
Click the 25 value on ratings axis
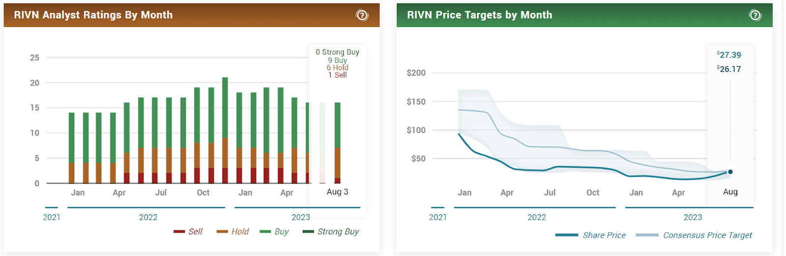34,57
